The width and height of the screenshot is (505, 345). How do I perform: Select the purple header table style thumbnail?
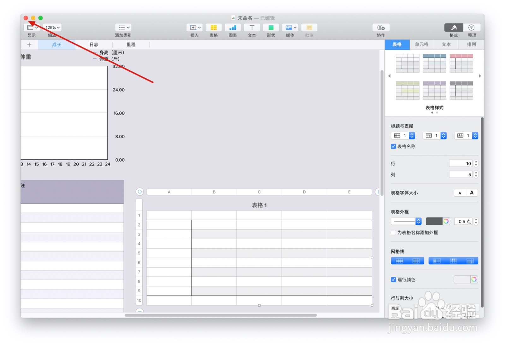click(434, 91)
